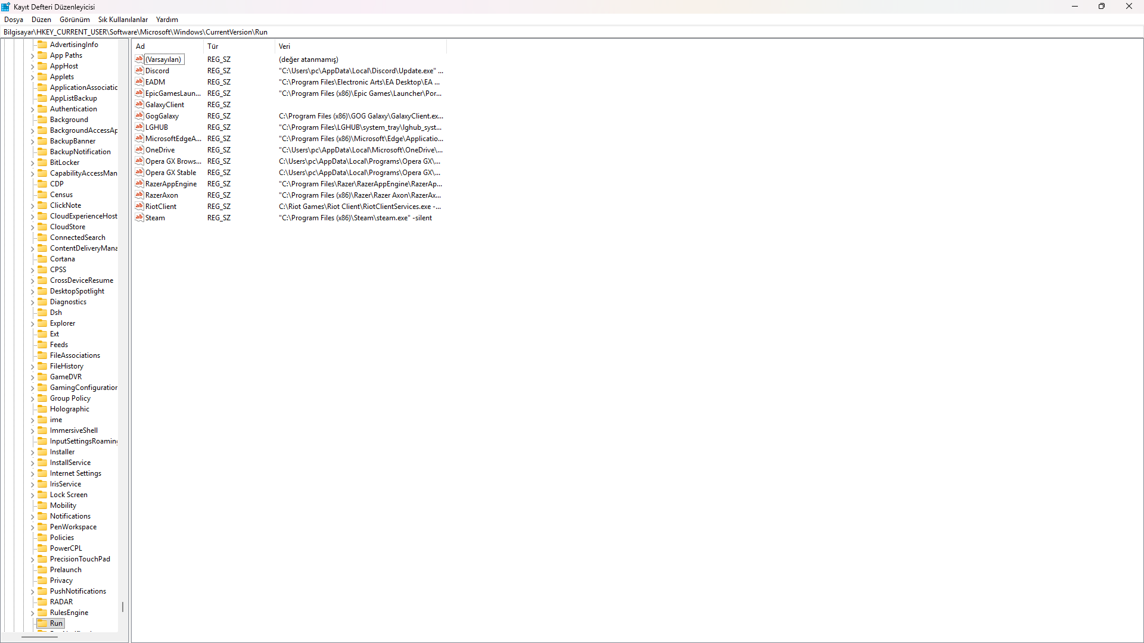Expand the ClickNote tree node
The height and width of the screenshot is (643, 1144).
coord(32,205)
